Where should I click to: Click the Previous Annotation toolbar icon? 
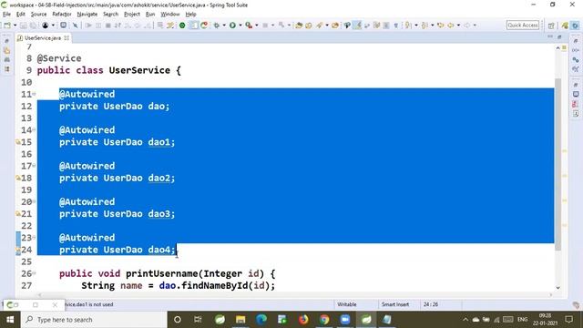424,26
